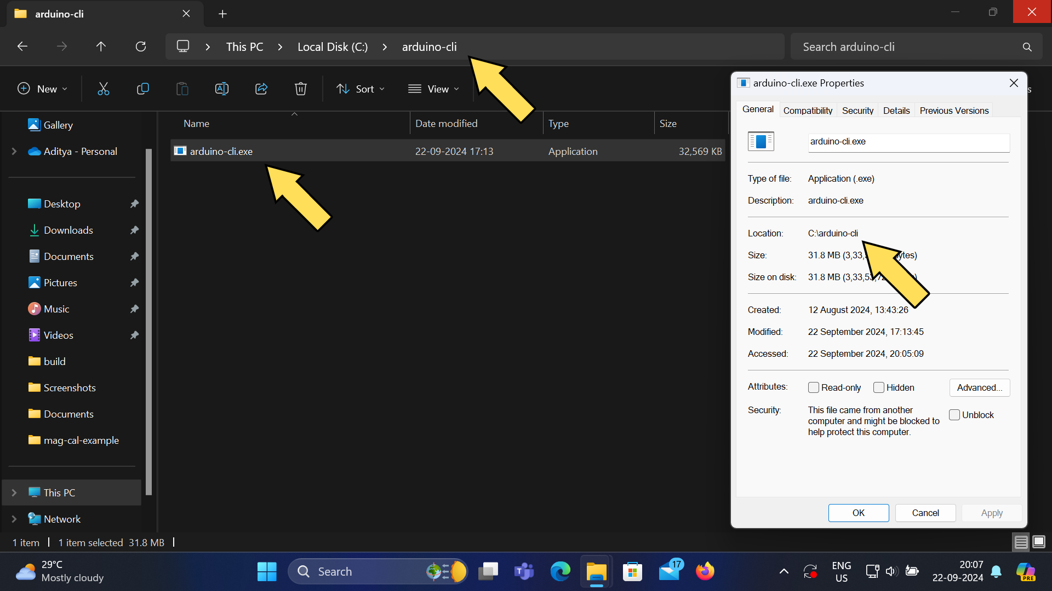Expand Network tree node
The width and height of the screenshot is (1052, 591).
coord(14,519)
